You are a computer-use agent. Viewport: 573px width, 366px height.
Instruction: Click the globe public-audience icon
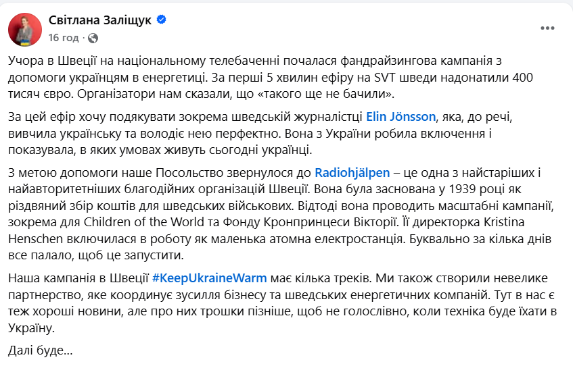[x=93, y=38]
